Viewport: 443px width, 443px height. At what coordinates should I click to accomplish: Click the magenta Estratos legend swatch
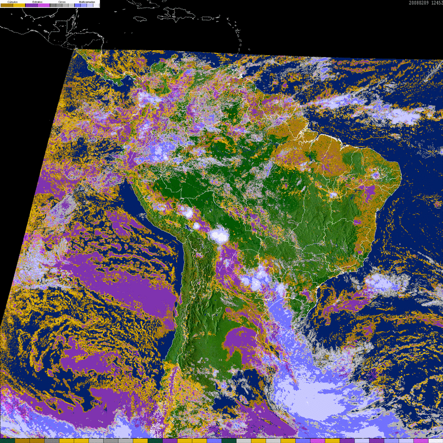coord(44,5)
